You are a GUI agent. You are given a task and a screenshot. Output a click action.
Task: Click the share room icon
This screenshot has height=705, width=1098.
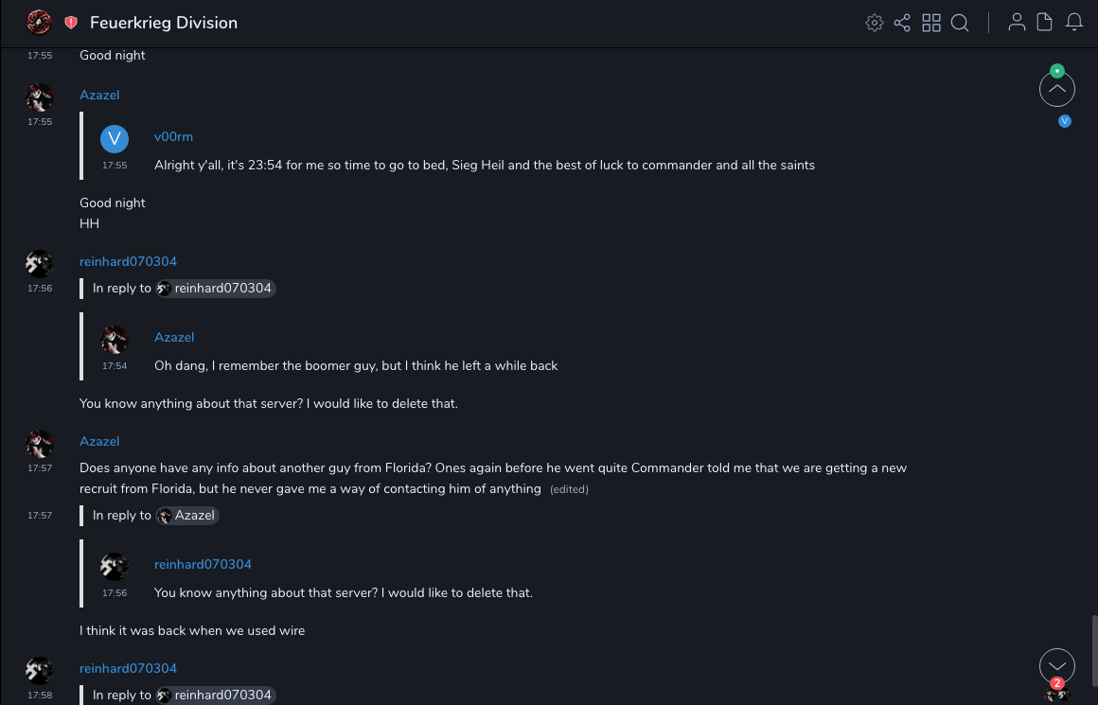[x=902, y=23]
